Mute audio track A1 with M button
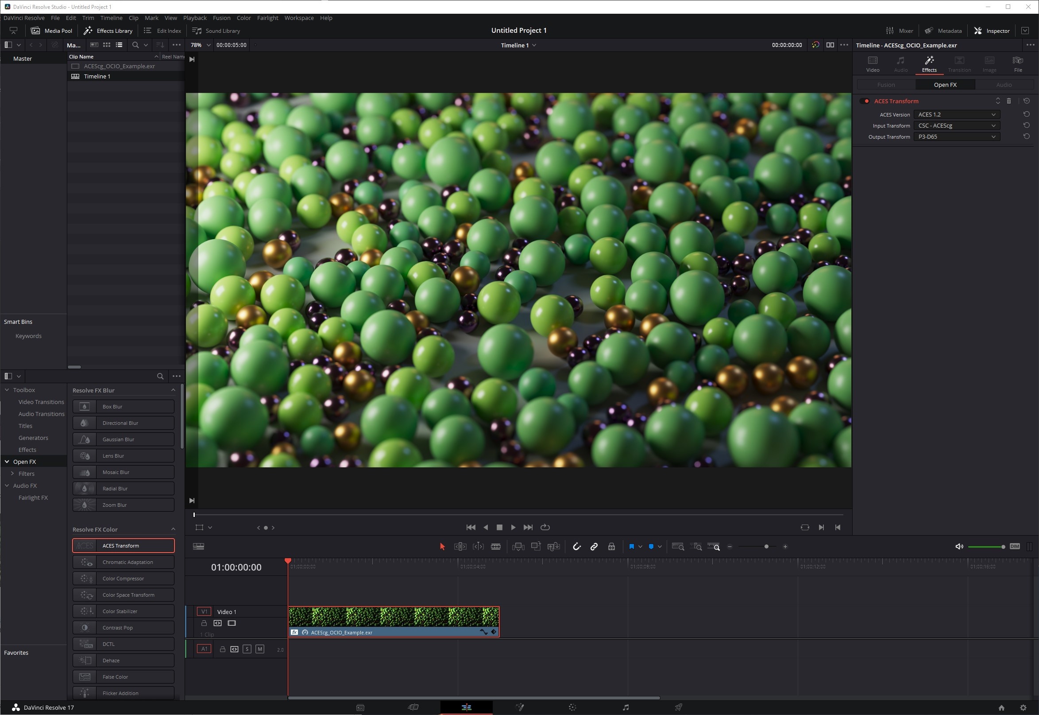Screen dimensions: 1039x715 [259, 649]
